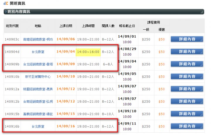Open 台南經銷商教室-弘明 location link
The width and height of the screenshot is (211, 135).
(38, 102)
